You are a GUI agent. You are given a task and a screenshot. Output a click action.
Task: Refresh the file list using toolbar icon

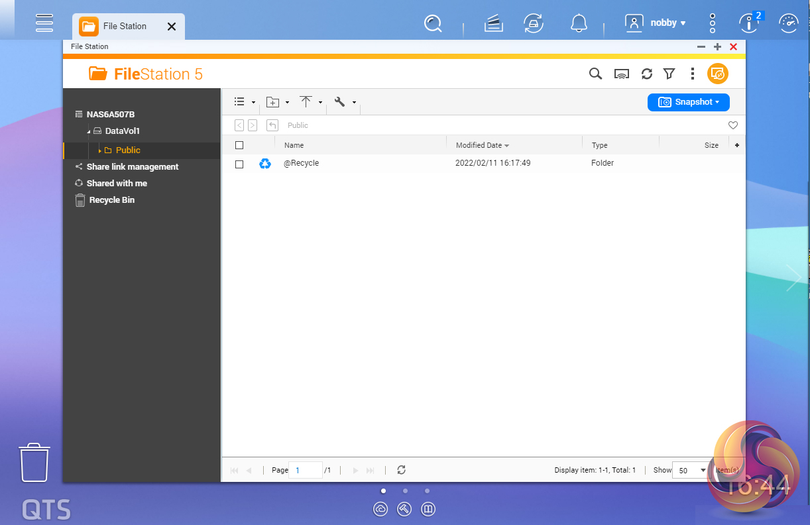pyautogui.click(x=647, y=74)
